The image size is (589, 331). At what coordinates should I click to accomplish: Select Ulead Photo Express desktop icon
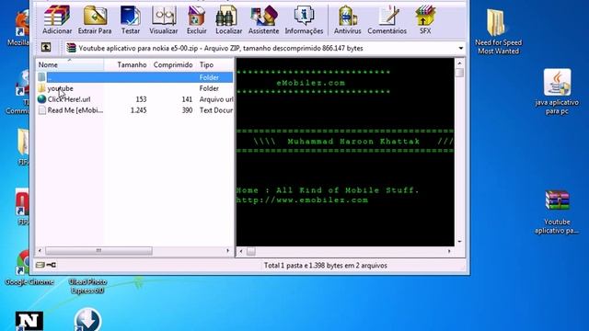pos(87,286)
